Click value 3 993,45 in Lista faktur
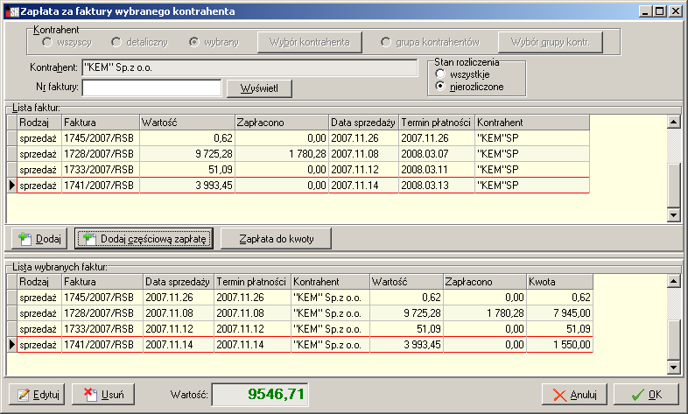 click(x=187, y=186)
